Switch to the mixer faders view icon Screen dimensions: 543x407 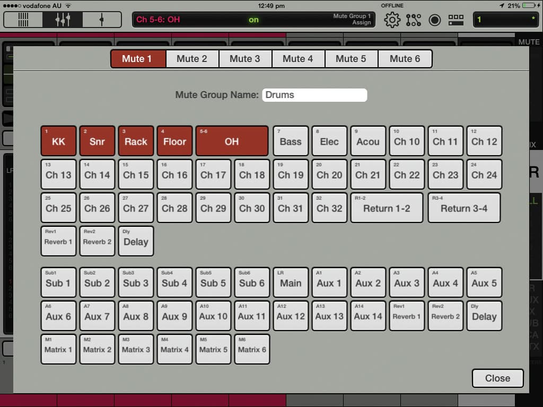[x=63, y=20]
